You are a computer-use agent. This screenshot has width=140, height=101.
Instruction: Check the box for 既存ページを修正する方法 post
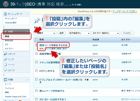[36, 45]
